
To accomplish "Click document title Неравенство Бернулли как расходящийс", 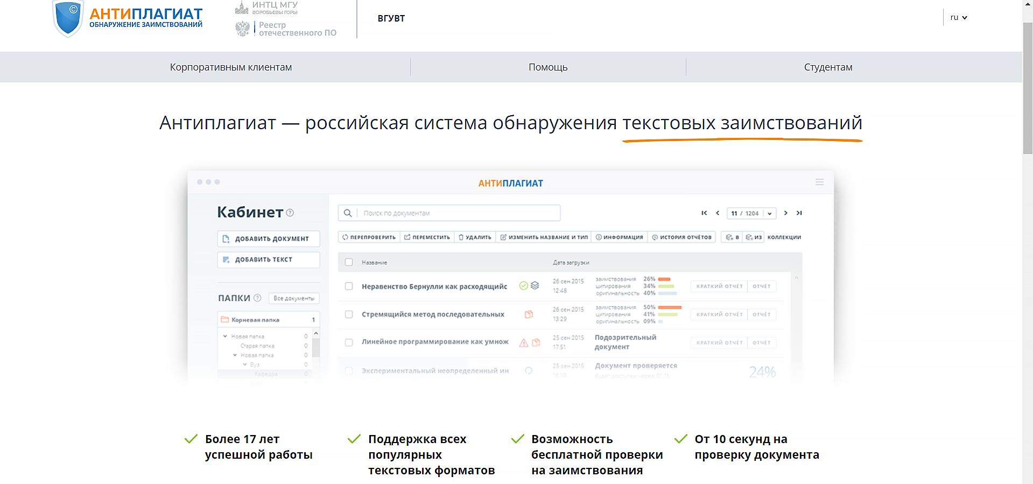I will pyautogui.click(x=434, y=286).
